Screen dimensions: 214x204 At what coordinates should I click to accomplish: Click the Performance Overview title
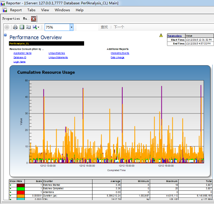coord(36,38)
